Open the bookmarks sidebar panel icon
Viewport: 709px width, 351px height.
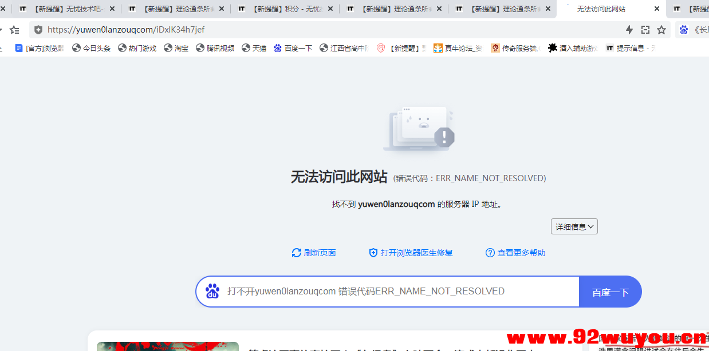15,29
